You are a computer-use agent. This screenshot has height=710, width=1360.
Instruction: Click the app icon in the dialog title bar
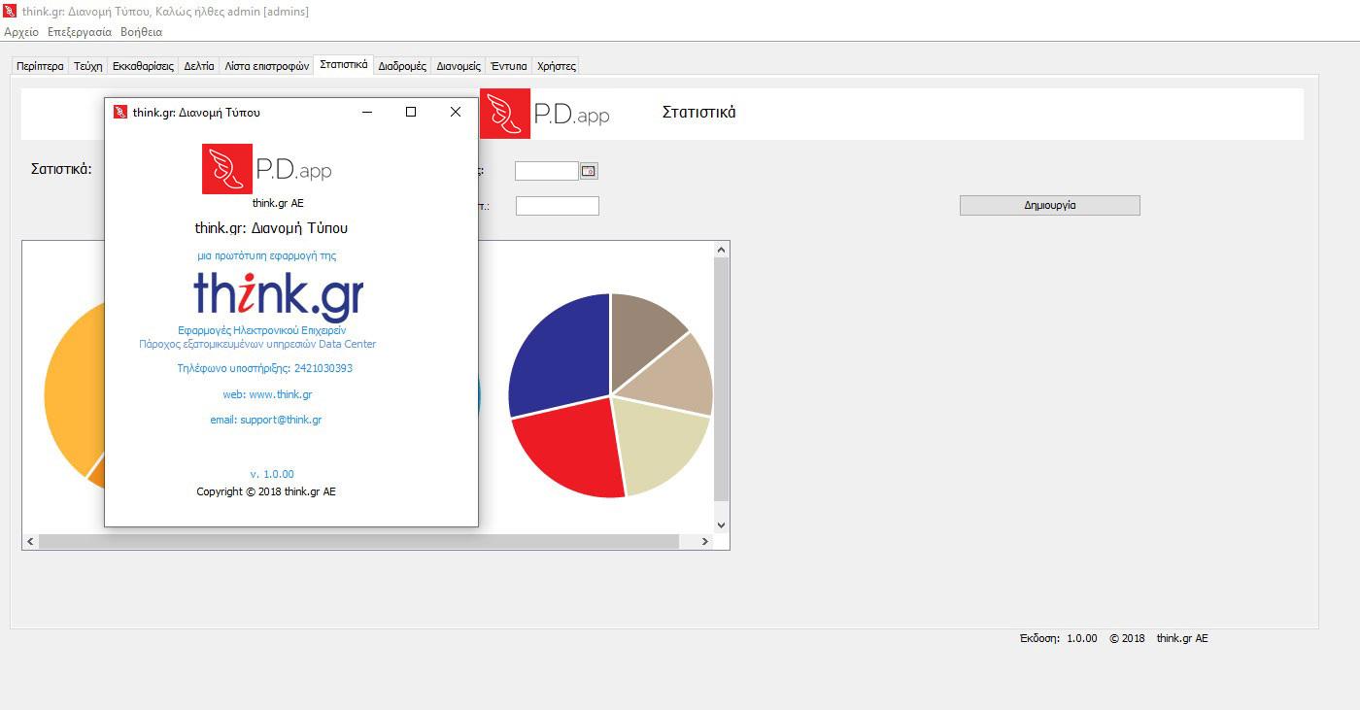[x=120, y=113]
